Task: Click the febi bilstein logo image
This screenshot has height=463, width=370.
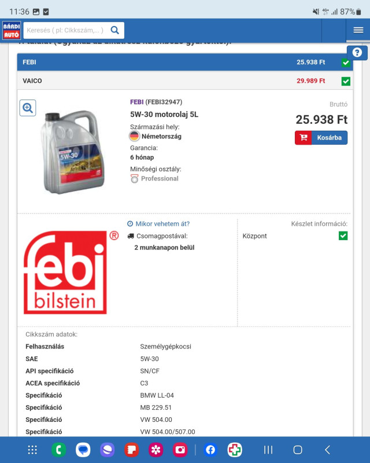Action: [71, 272]
